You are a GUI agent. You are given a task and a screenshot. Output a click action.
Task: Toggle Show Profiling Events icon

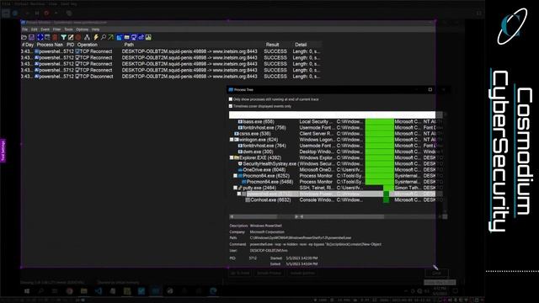click(148, 37)
